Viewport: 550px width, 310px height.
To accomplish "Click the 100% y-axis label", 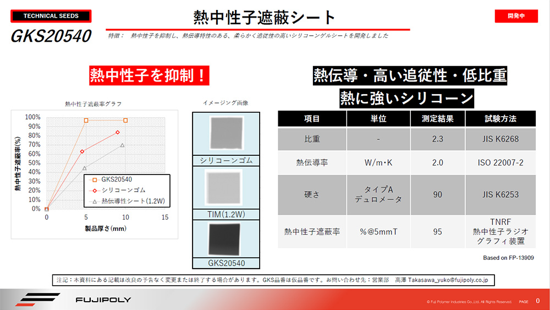I will point(32,117).
